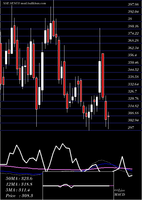Viewport: 142px width, 200px height.
Task: Click the 397.98 price axis label
Action: 133,5
